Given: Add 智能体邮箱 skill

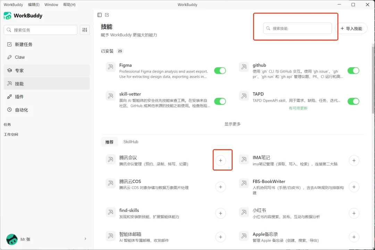Looking at the screenshot, I should [x=220, y=237].
